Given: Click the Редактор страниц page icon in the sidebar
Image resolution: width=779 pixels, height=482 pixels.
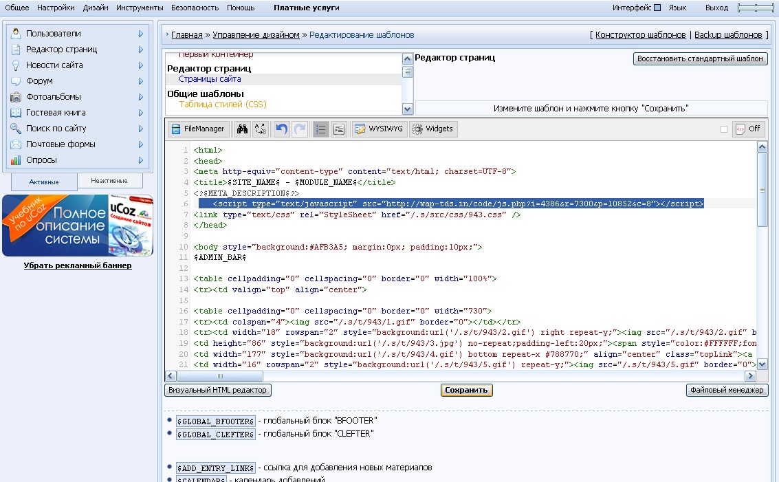Looking at the screenshot, I should [16, 50].
